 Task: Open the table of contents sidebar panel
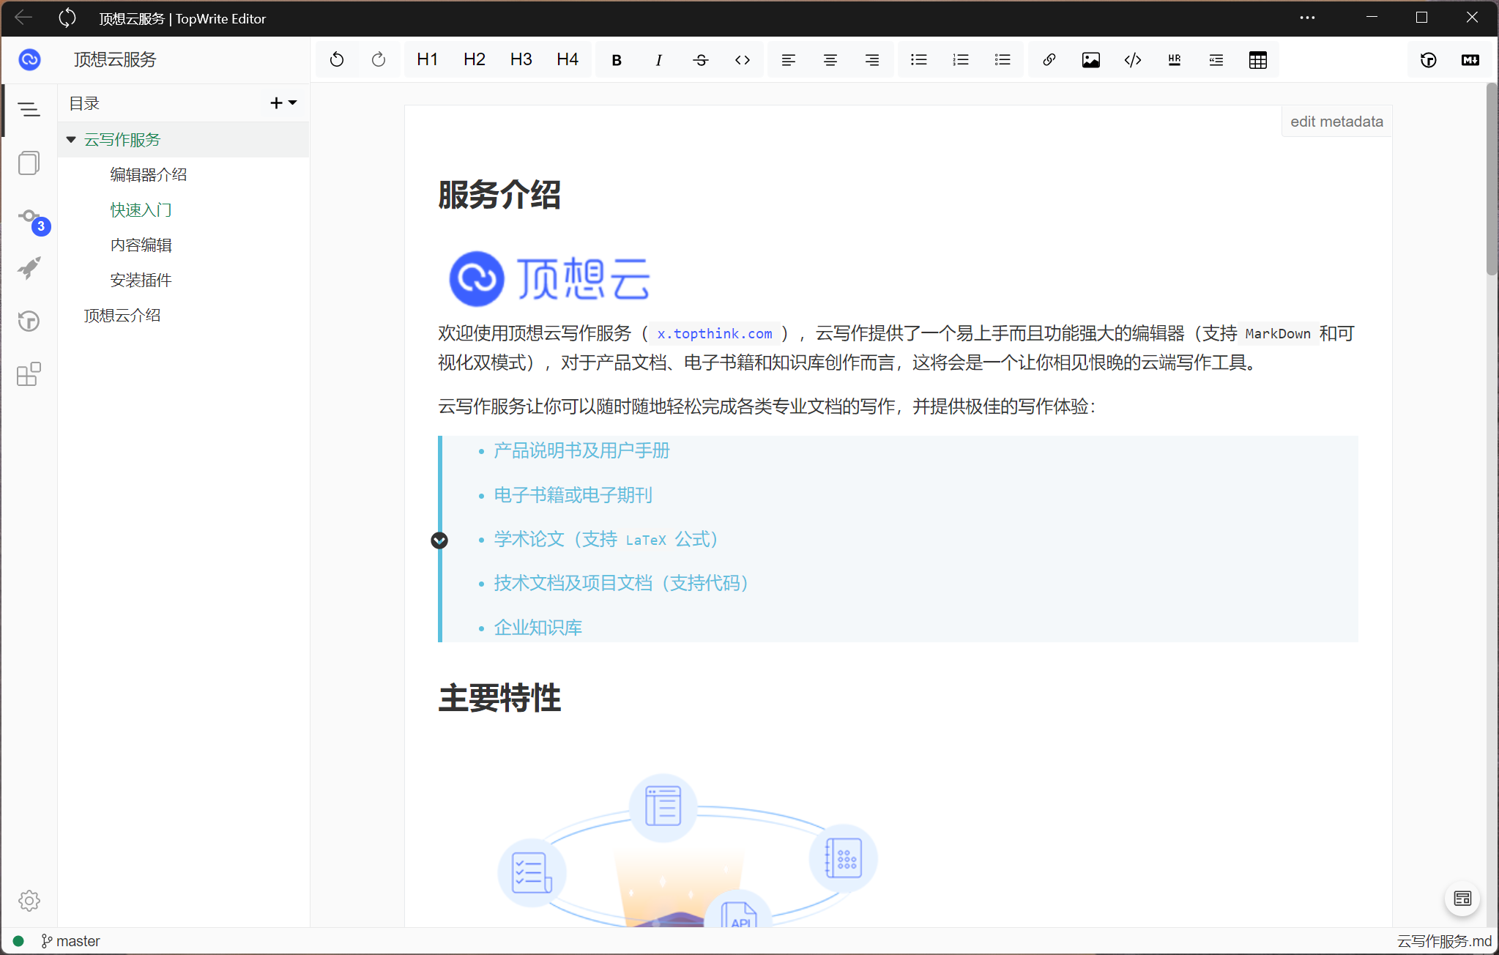tap(29, 110)
